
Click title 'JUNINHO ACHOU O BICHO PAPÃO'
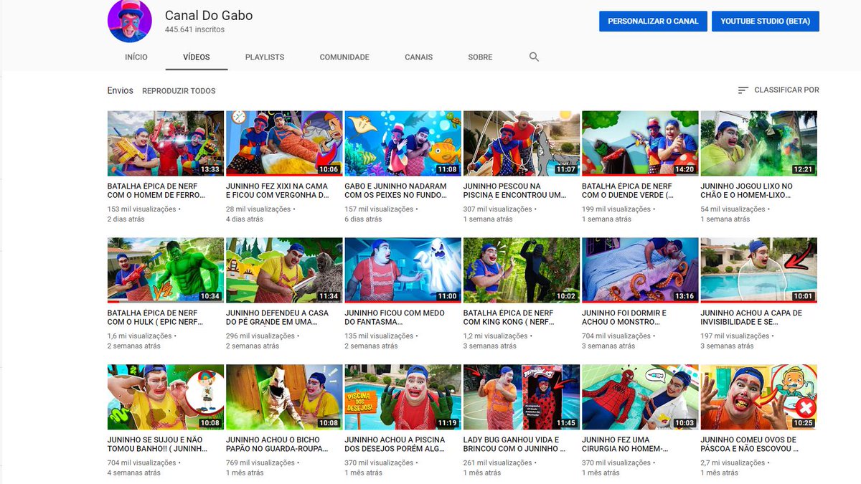point(277,445)
